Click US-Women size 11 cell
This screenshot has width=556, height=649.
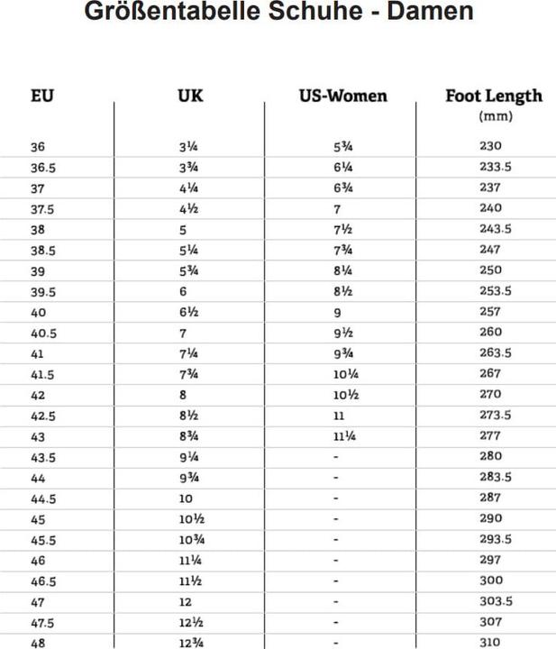point(339,416)
